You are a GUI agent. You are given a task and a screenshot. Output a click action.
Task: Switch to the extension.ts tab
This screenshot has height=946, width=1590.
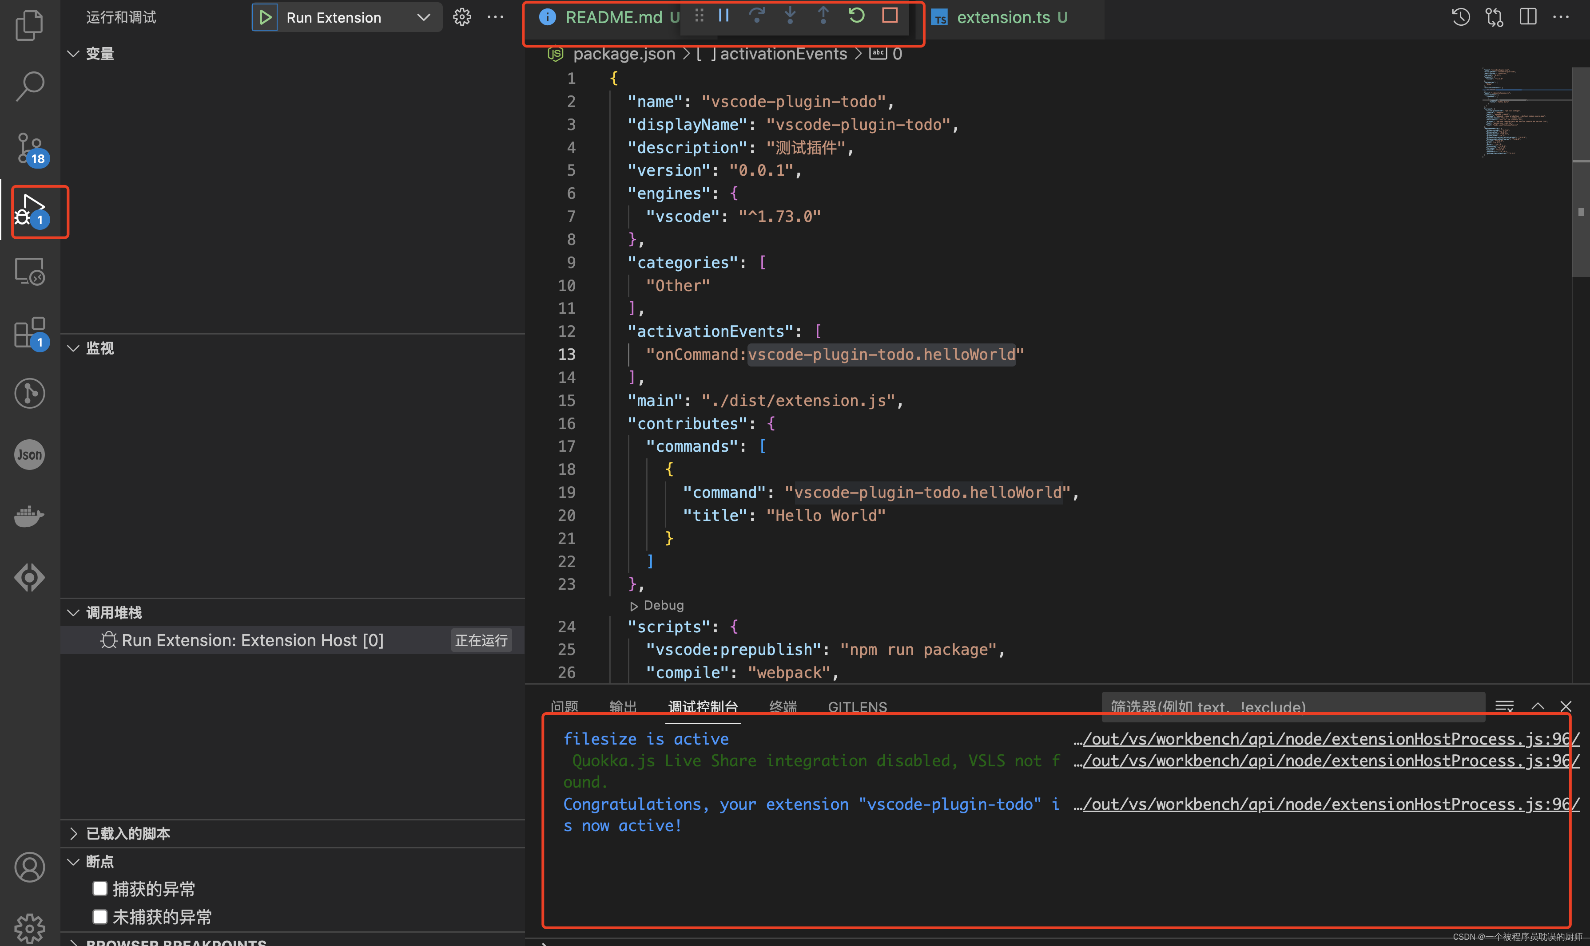pos(1011,17)
